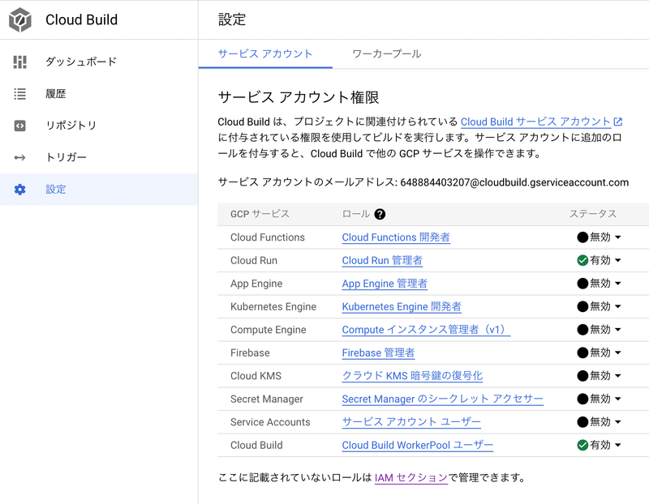The image size is (649, 504).
Task: Open Secret Manager status dropdown arrow
Action: [618, 399]
